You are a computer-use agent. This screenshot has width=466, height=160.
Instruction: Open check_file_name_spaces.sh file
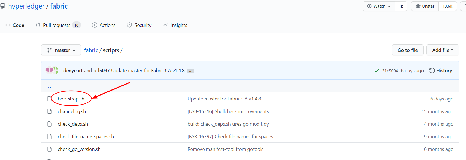coord(86,136)
